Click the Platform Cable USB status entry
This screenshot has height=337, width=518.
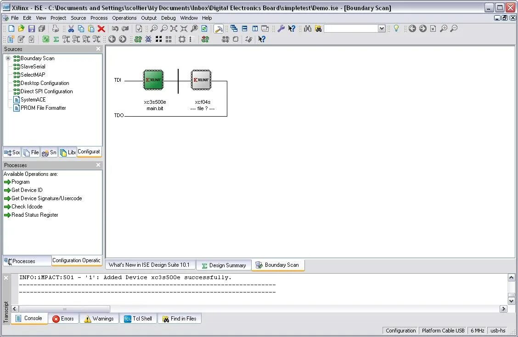[x=443, y=331]
